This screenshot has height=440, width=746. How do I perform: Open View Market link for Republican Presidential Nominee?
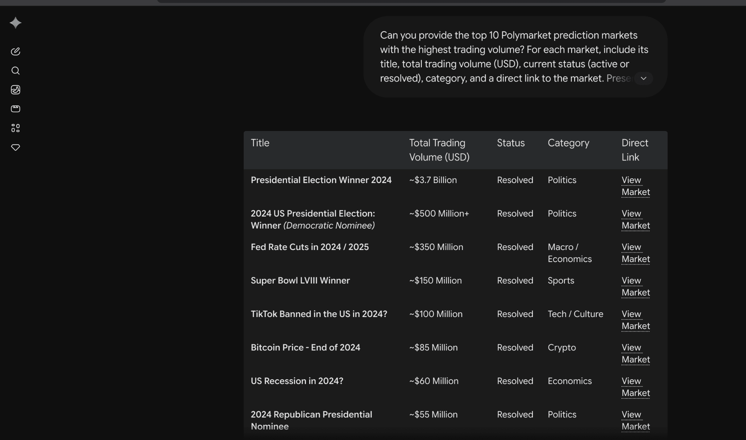(636, 420)
